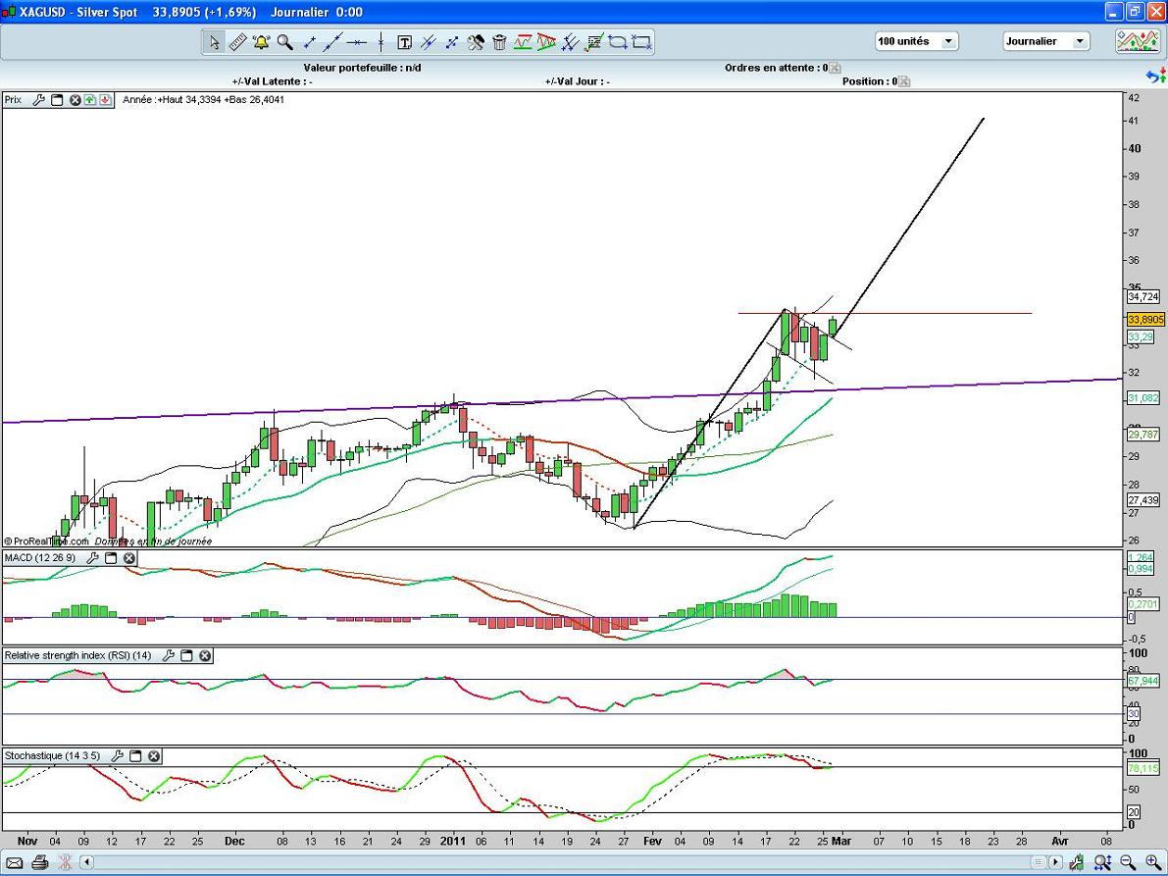Click the Position details icon
Viewport: 1168px width, 876px height.
903,82
